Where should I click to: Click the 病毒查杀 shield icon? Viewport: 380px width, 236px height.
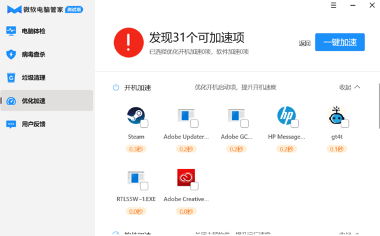point(11,54)
